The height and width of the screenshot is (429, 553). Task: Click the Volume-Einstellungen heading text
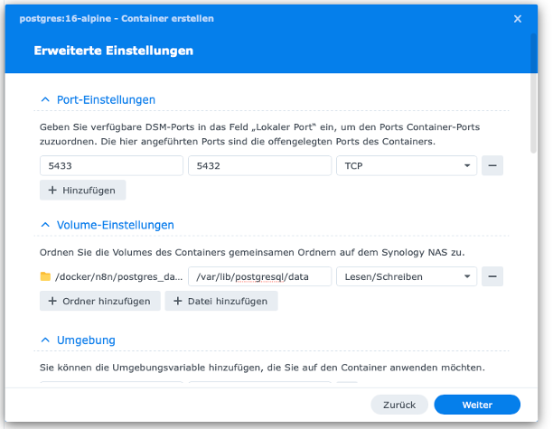pos(115,225)
